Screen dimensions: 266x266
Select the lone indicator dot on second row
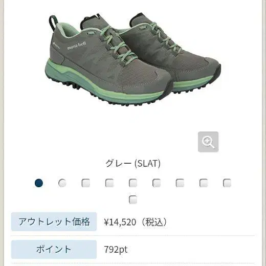pyautogui.click(x=133, y=199)
